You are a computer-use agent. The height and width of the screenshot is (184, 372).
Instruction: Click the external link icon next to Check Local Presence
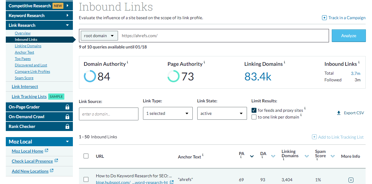pos(56,161)
